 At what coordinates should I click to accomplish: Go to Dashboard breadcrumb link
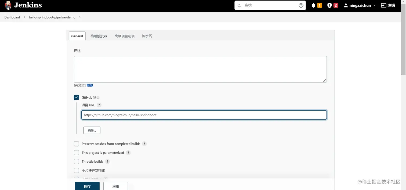(x=12, y=17)
